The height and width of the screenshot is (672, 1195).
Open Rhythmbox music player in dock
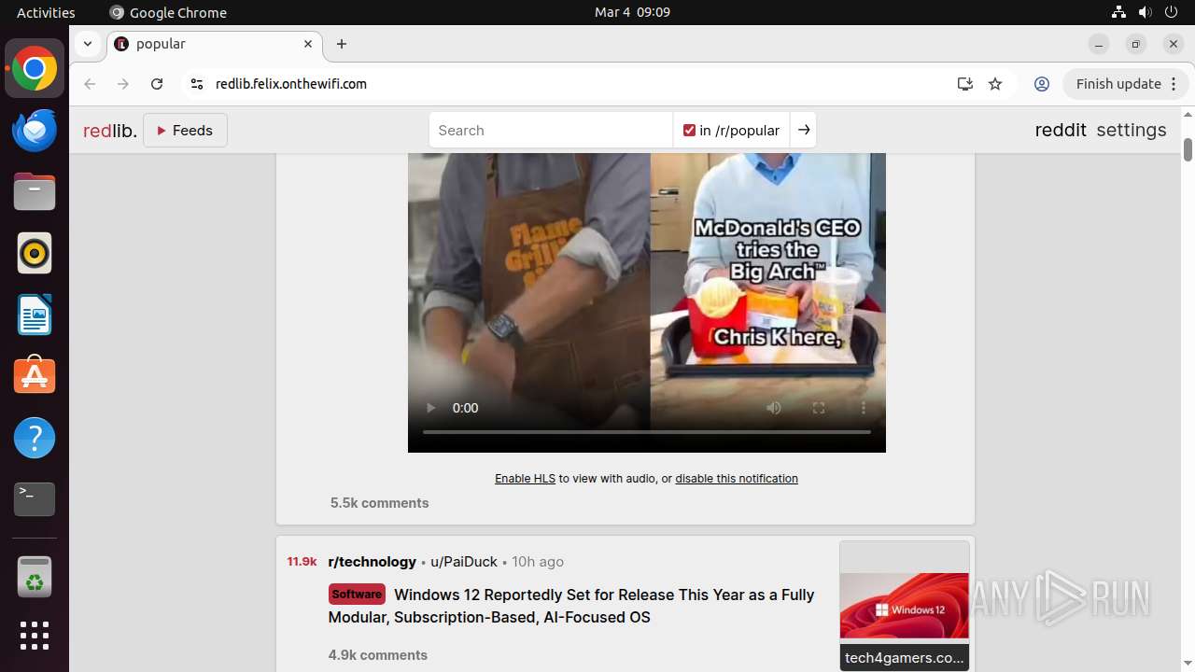[x=35, y=253]
